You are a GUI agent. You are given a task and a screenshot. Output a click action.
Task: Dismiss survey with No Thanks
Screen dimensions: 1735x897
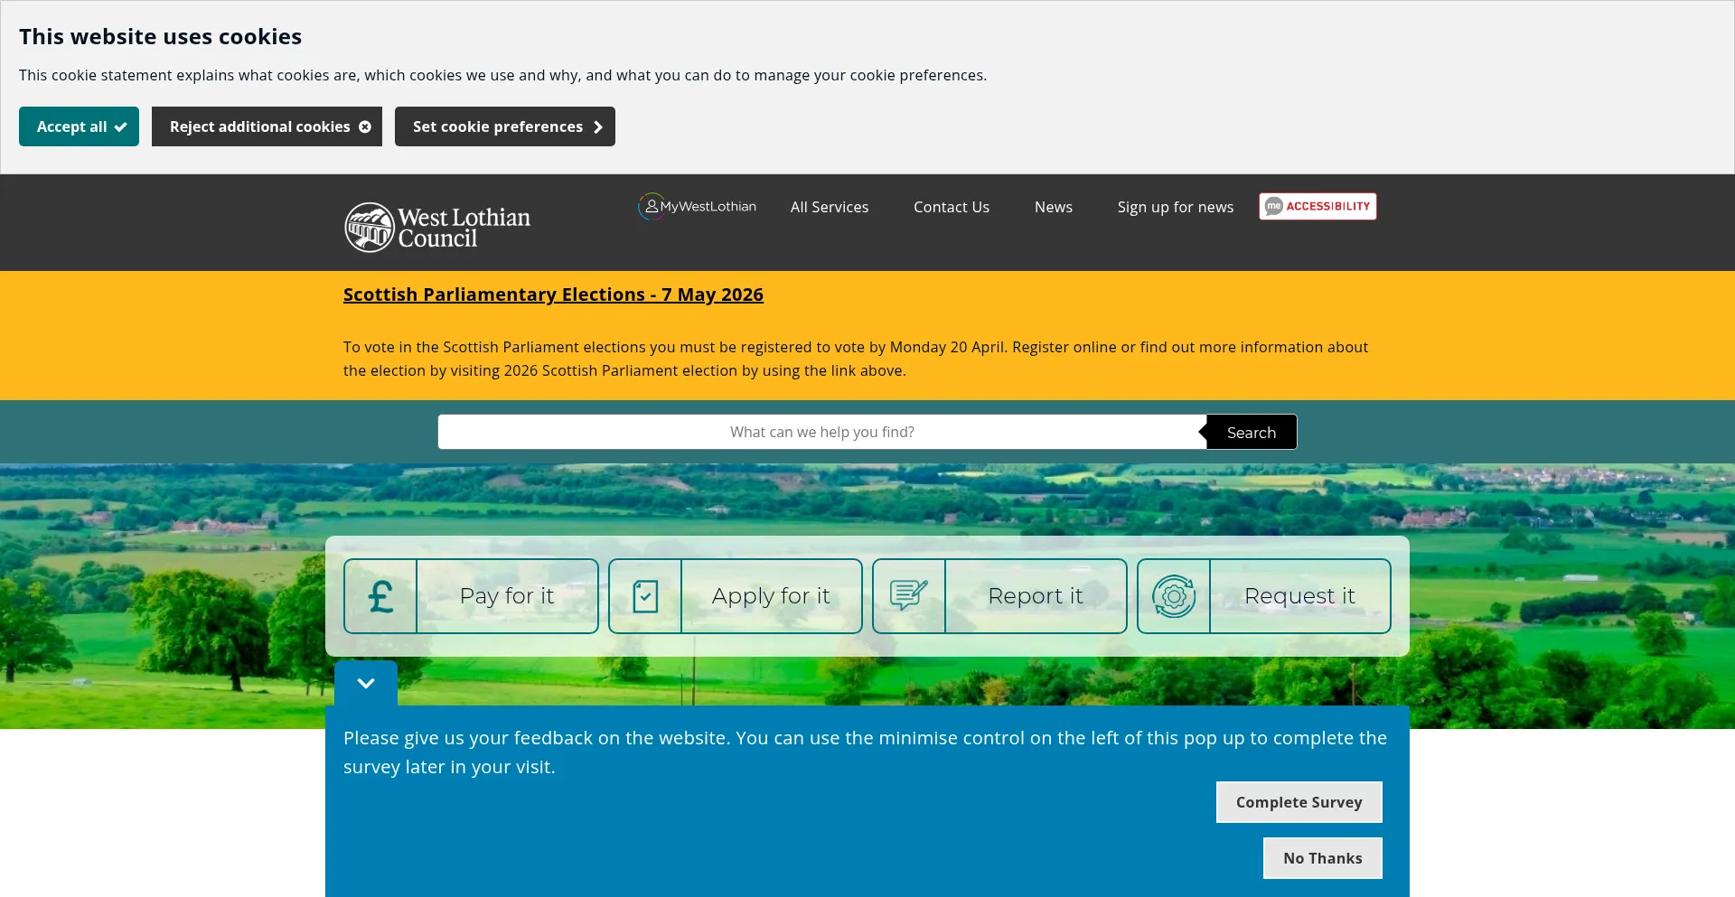click(1323, 858)
